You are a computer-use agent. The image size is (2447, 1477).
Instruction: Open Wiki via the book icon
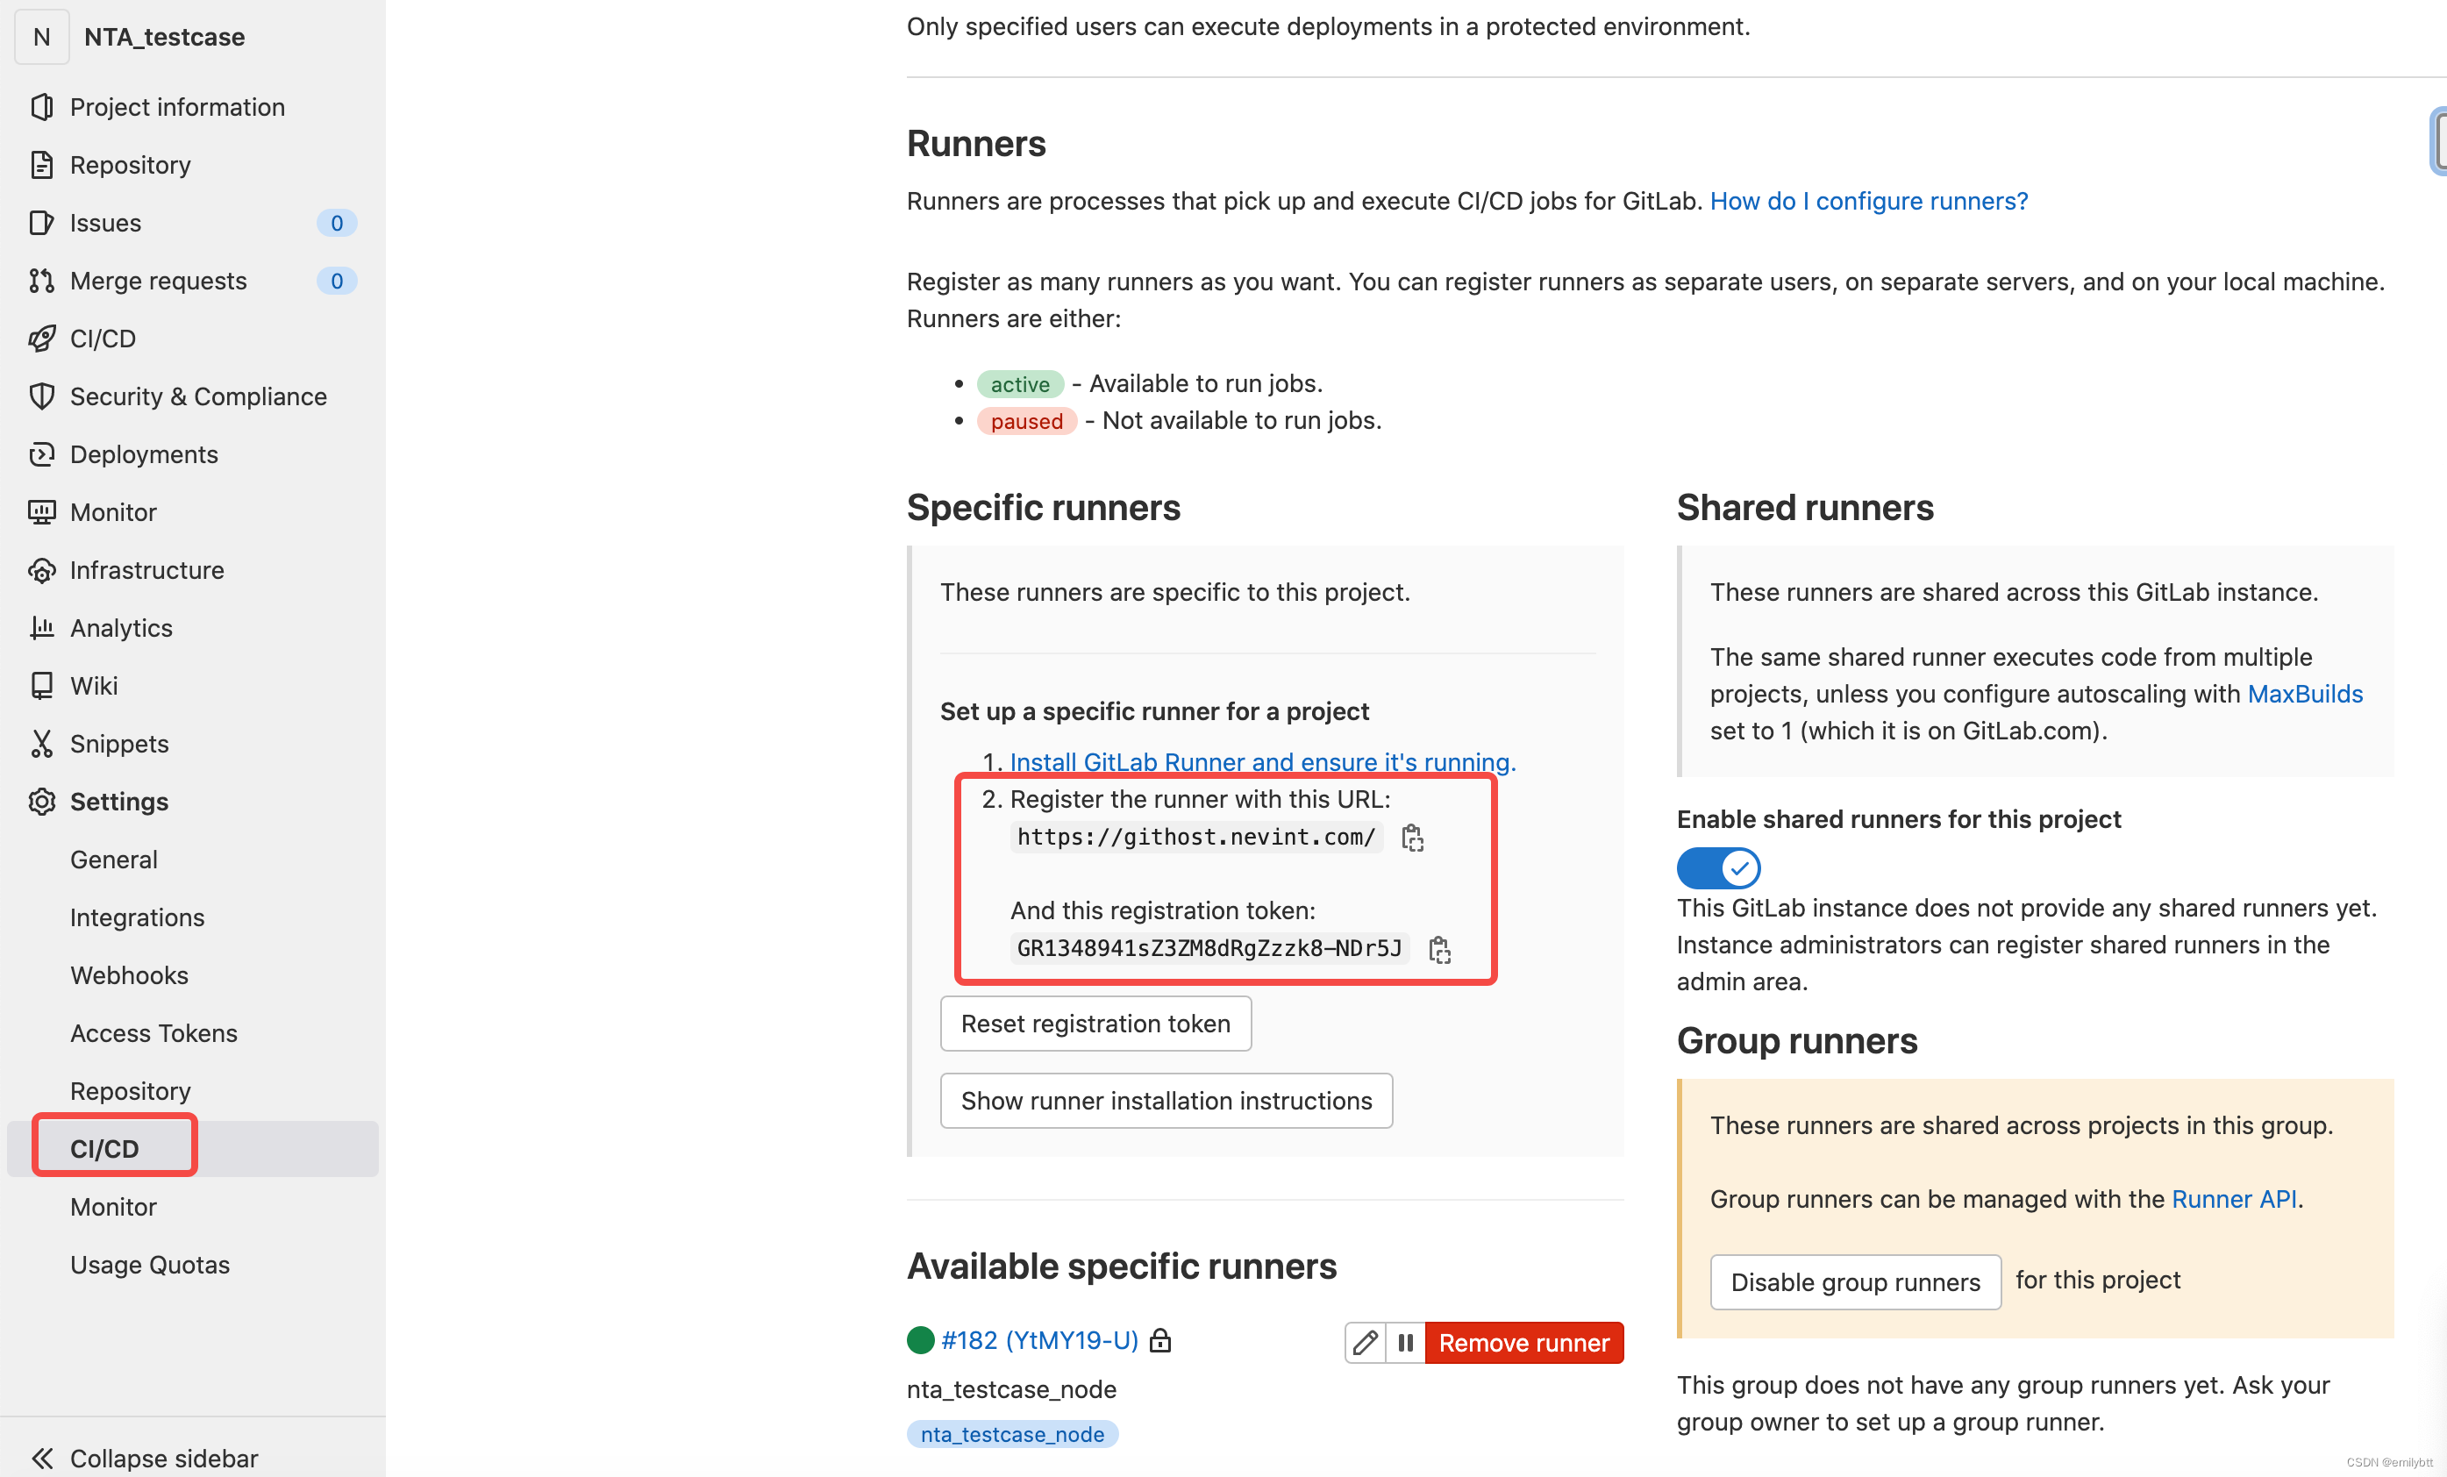(42, 685)
